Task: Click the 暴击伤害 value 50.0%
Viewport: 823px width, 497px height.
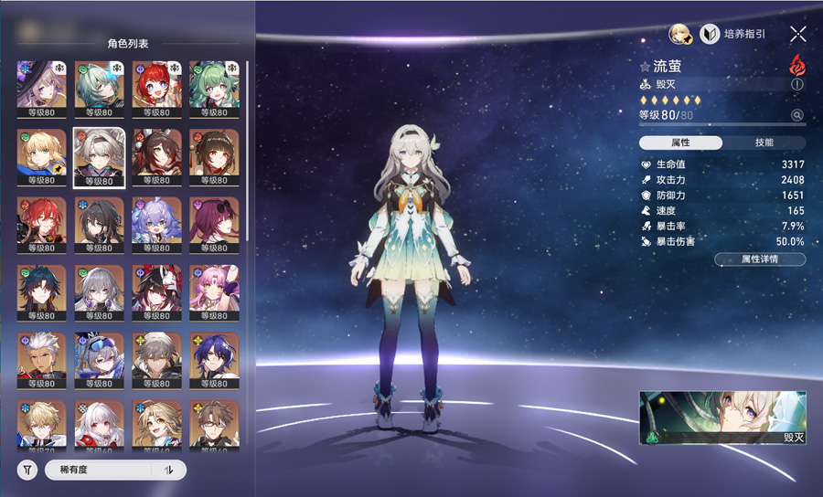Action: pos(790,242)
